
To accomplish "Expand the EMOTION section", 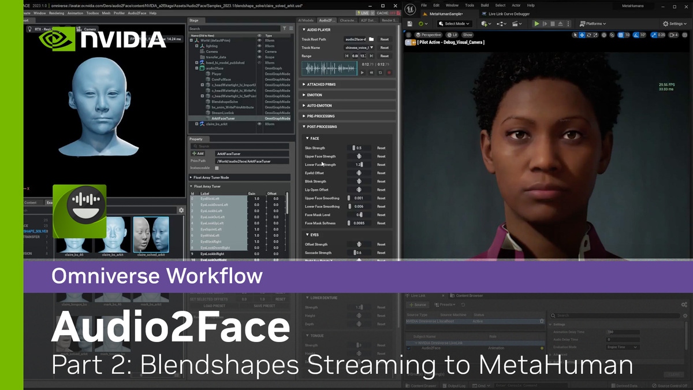I will tap(315, 95).
